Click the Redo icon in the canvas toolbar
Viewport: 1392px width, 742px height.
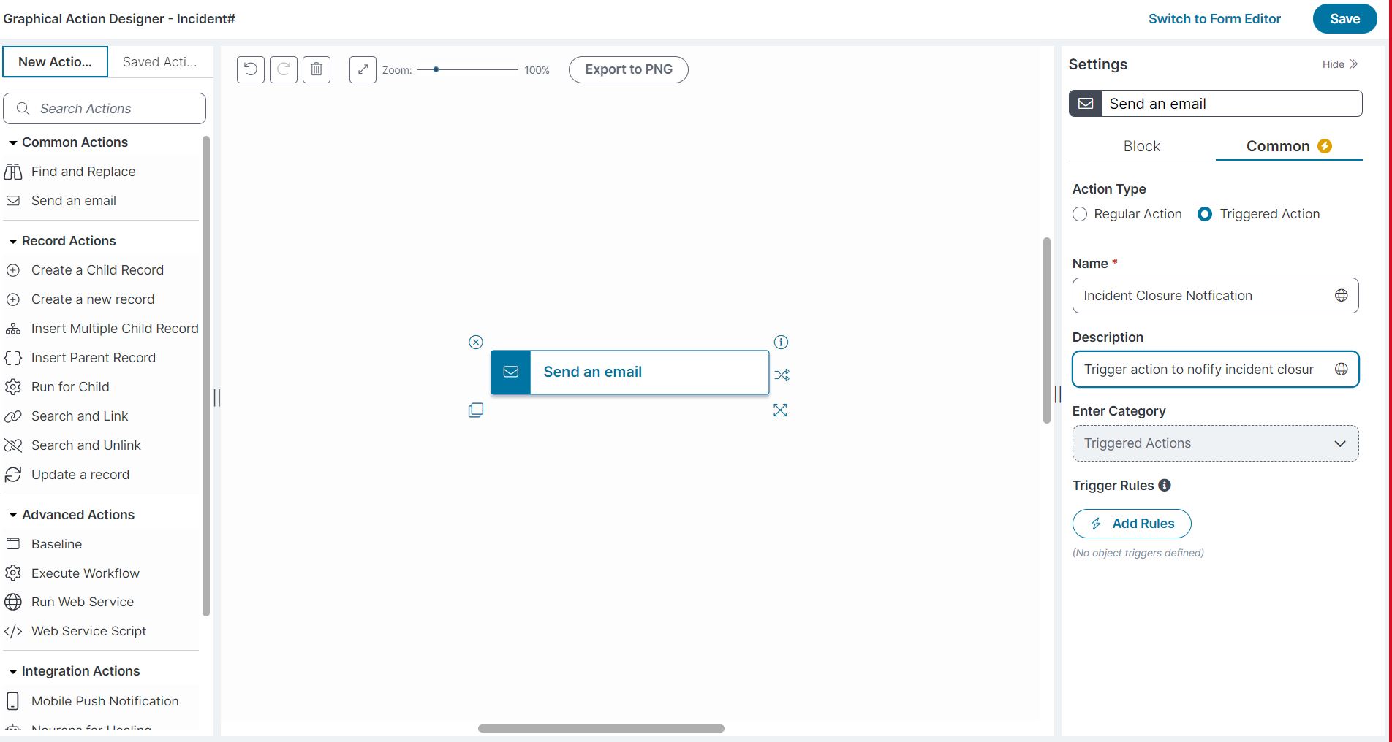(284, 69)
